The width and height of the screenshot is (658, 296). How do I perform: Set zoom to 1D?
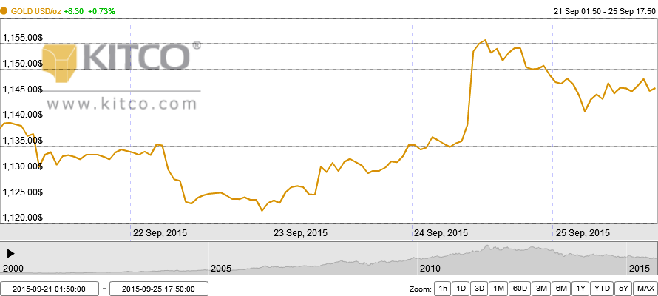(x=461, y=289)
